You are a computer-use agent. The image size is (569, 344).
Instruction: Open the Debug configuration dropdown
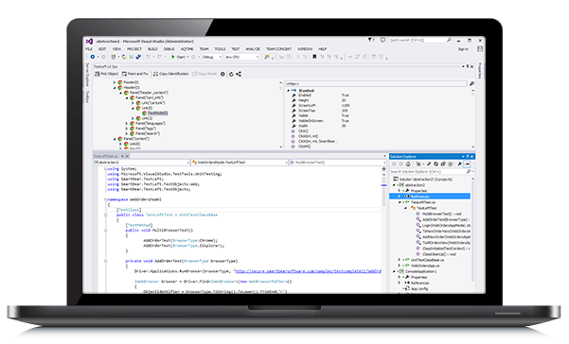(211, 57)
